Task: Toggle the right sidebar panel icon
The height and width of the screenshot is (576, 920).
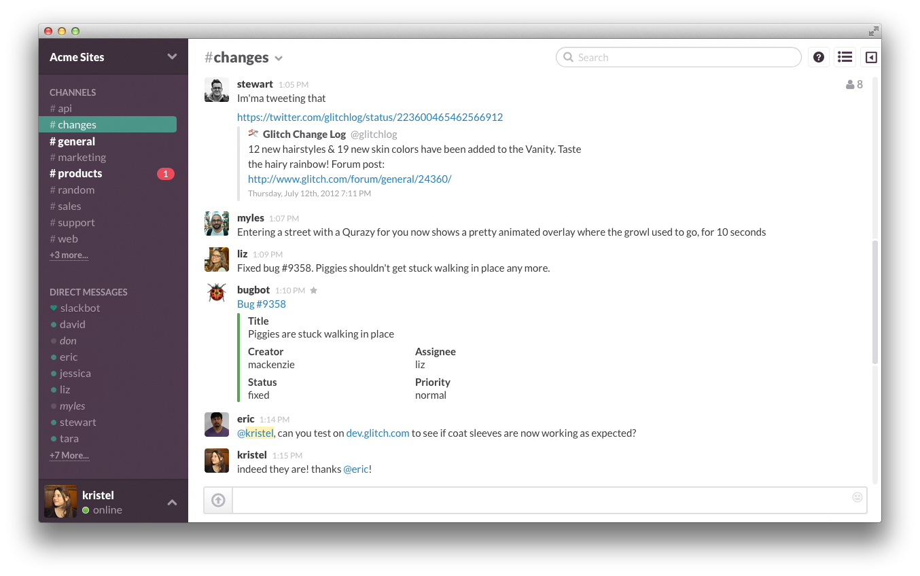Action: click(x=870, y=57)
